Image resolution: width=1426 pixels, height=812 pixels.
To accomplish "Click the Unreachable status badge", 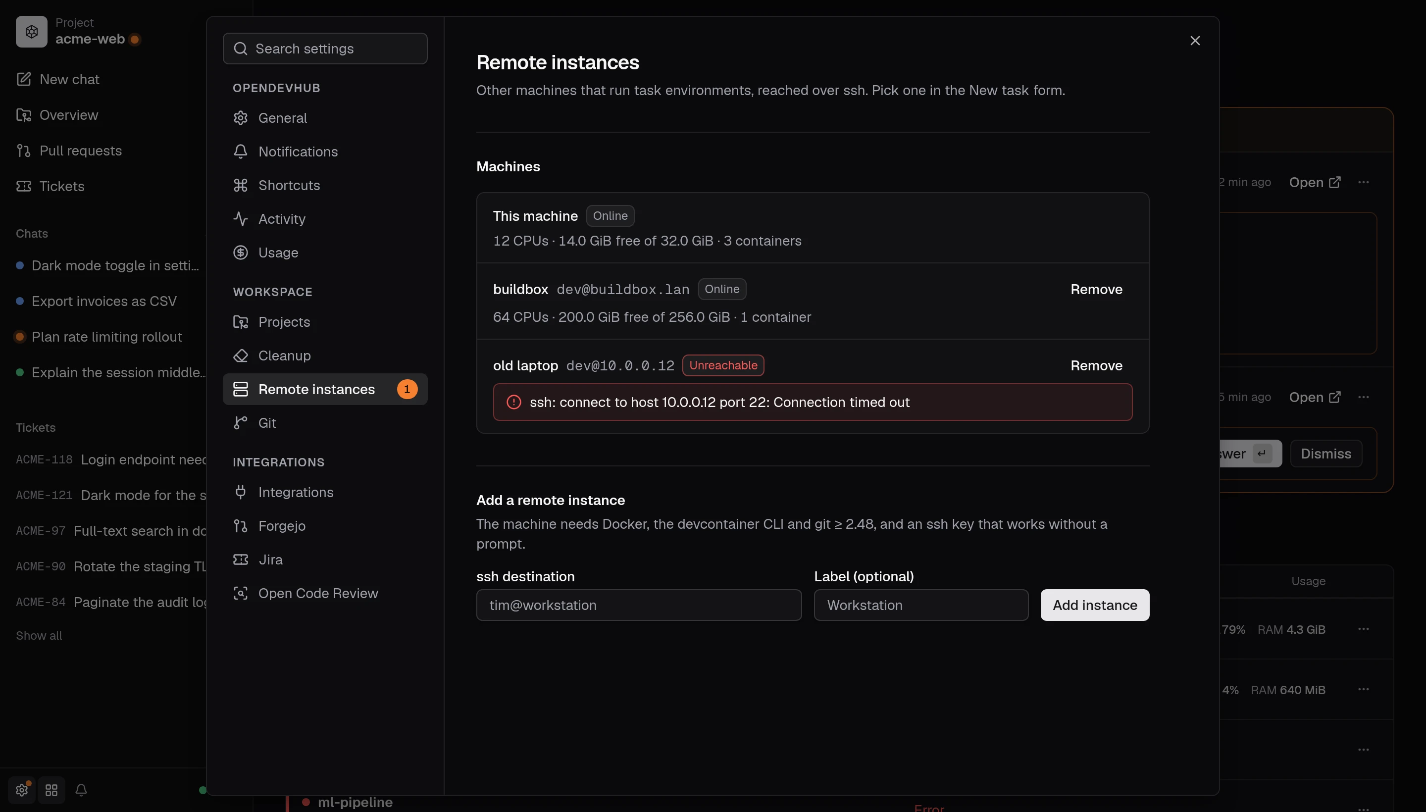I will point(723,365).
